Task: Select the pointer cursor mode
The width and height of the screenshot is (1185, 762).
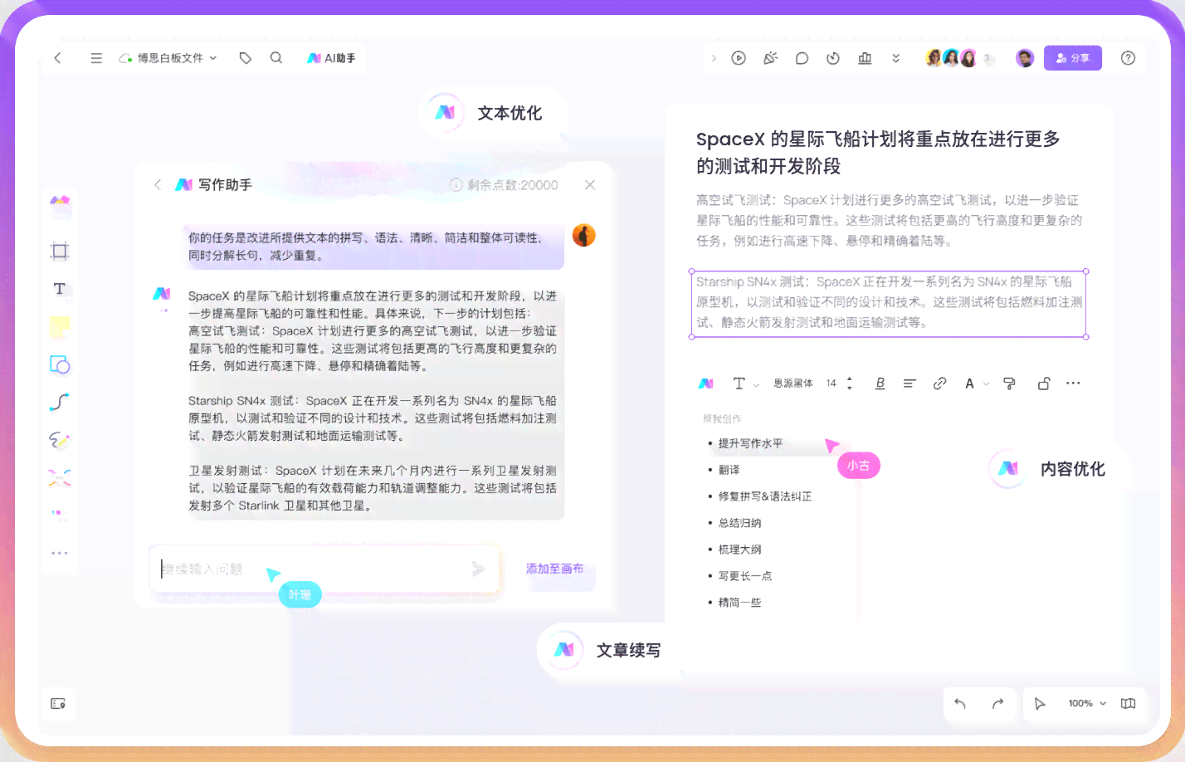Action: tap(1040, 703)
